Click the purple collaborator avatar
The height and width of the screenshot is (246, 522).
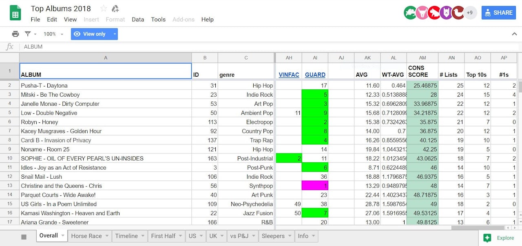click(x=446, y=13)
